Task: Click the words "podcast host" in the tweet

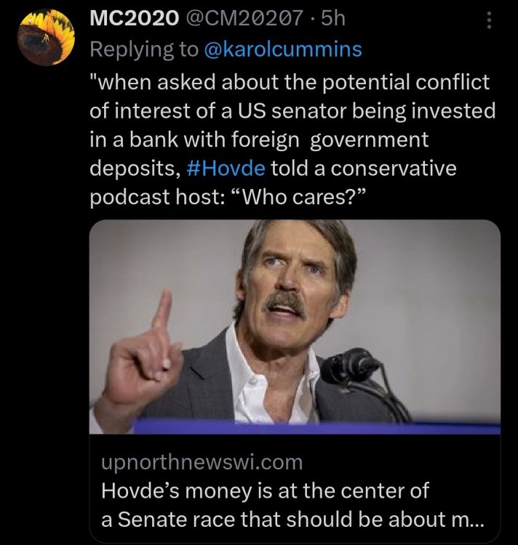Action: [x=166, y=196]
